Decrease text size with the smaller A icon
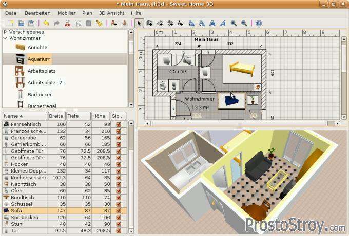Screen dimensions: 349x236 (202, 23)
